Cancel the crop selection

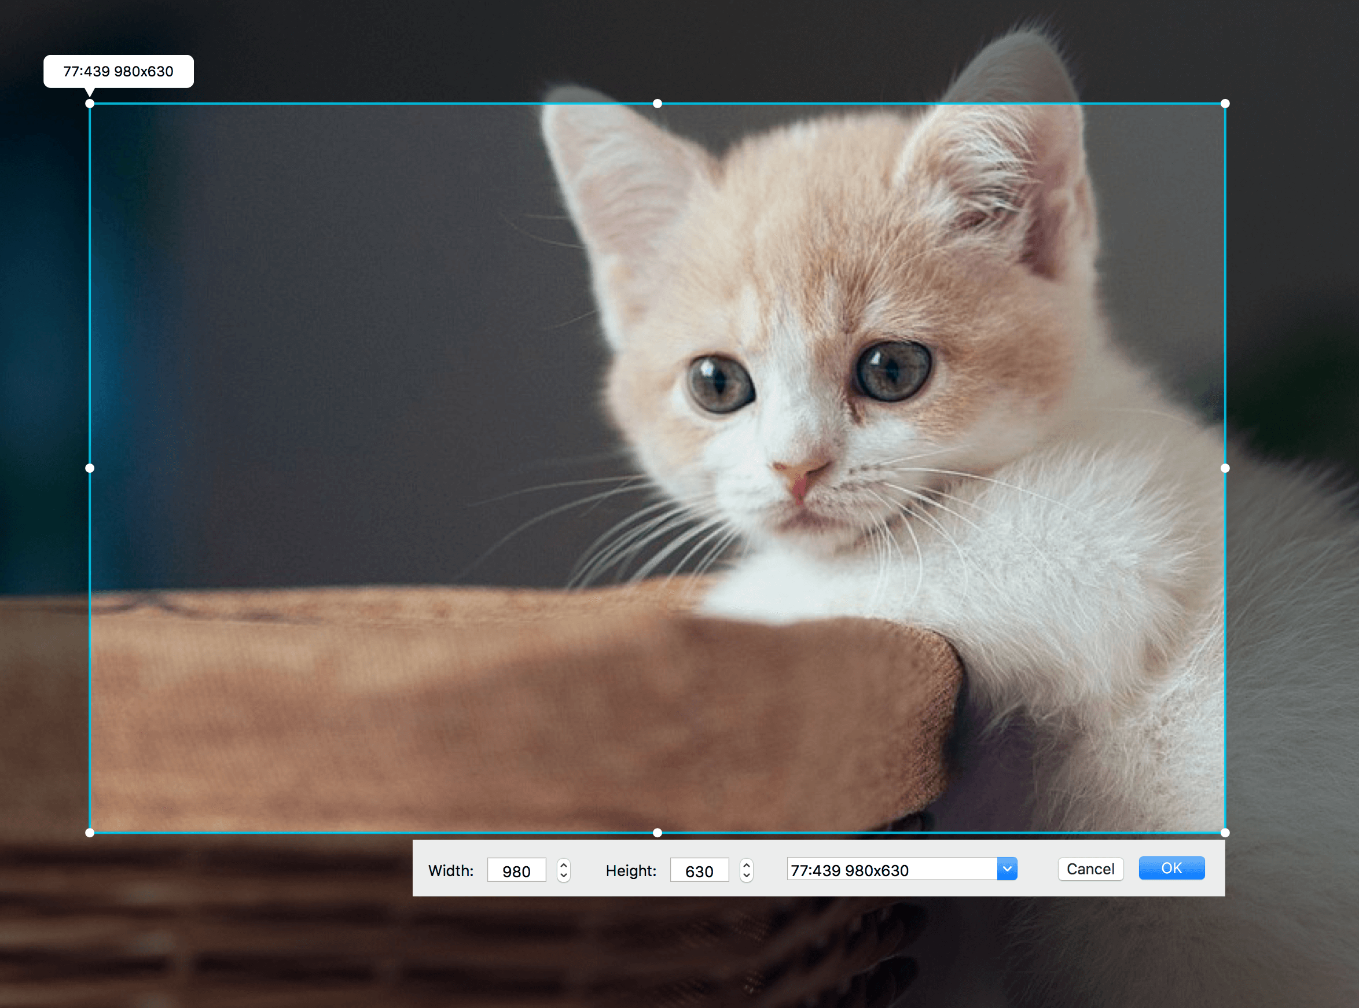[1090, 869]
